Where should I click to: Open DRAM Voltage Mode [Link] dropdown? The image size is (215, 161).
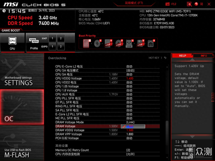pos(130,122)
